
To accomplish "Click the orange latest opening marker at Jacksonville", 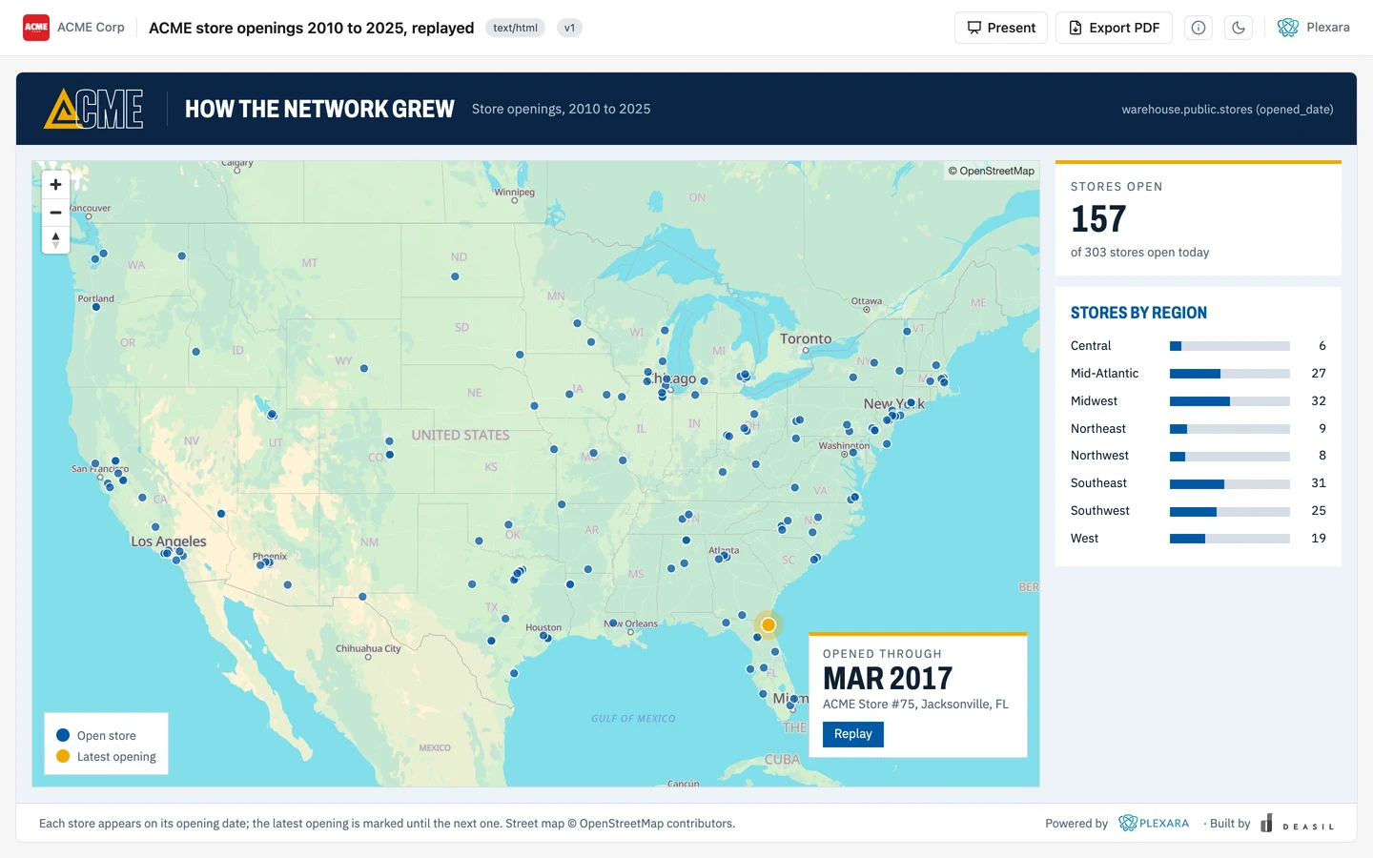I will (768, 624).
